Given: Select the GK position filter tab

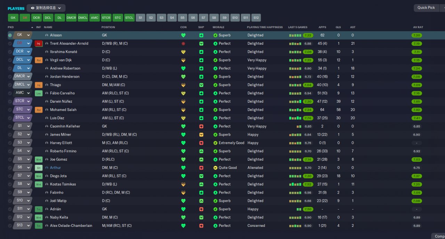Looking at the screenshot, I should pos(13,18).
